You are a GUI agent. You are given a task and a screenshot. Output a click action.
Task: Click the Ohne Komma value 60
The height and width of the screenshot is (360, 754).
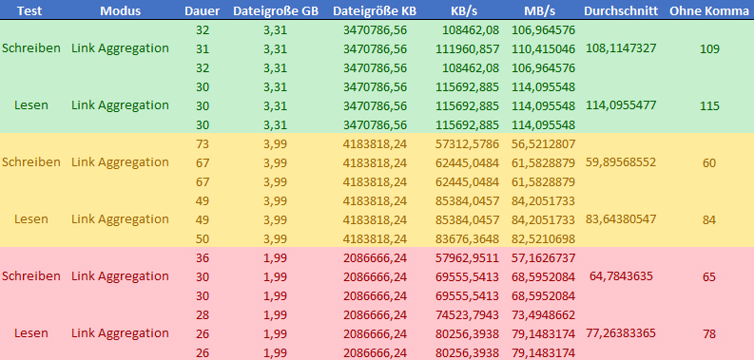[709, 163]
